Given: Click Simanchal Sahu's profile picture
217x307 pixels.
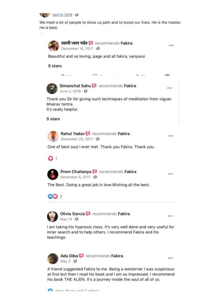Looking at the screenshot, I should pos(52,88).
